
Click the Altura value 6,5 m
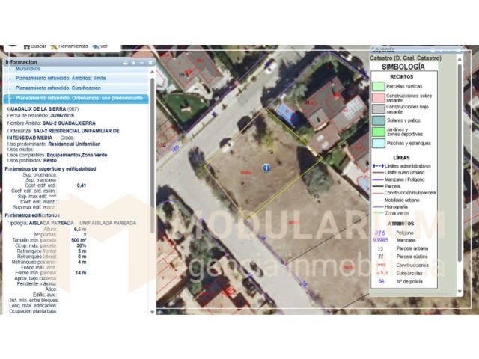click(80, 230)
